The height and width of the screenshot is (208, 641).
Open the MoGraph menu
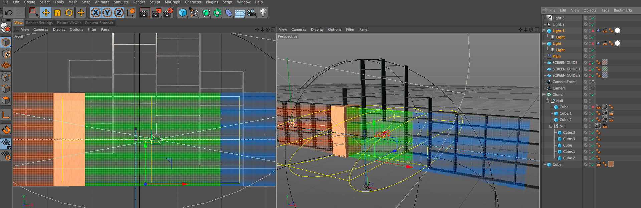tap(172, 2)
